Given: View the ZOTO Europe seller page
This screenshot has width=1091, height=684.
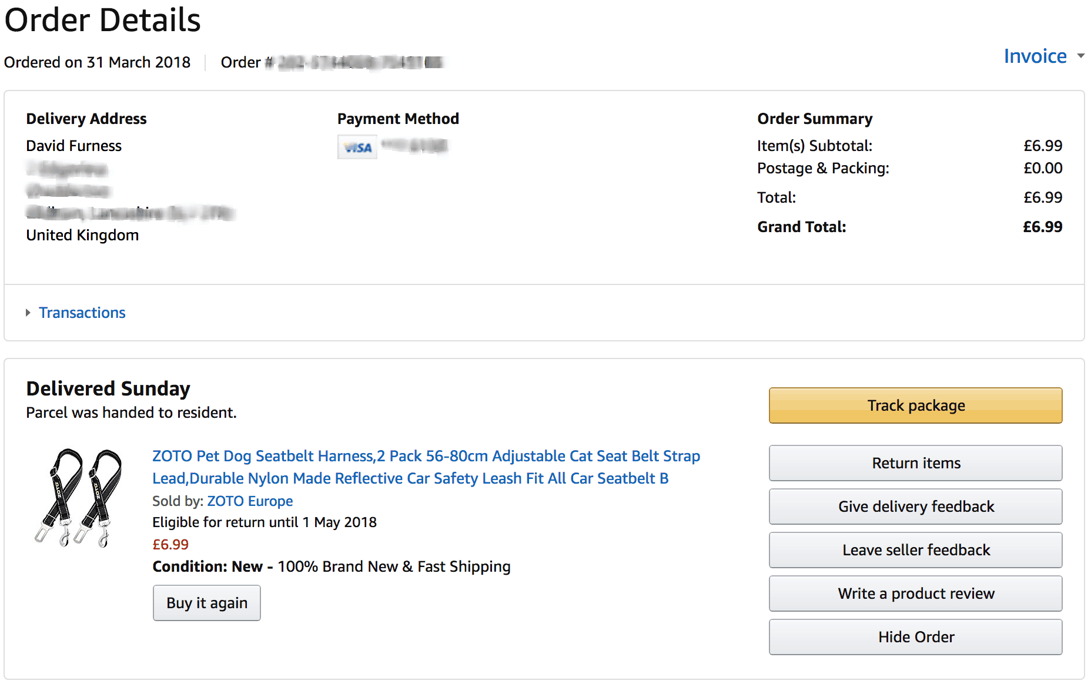Looking at the screenshot, I should [249, 501].
